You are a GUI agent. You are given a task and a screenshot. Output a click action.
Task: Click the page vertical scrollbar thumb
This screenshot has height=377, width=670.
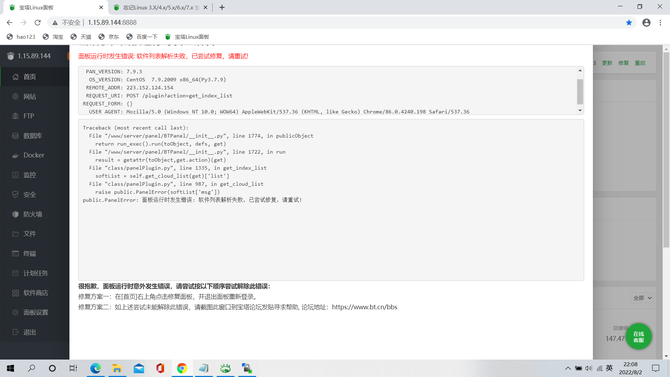(666, 150)
